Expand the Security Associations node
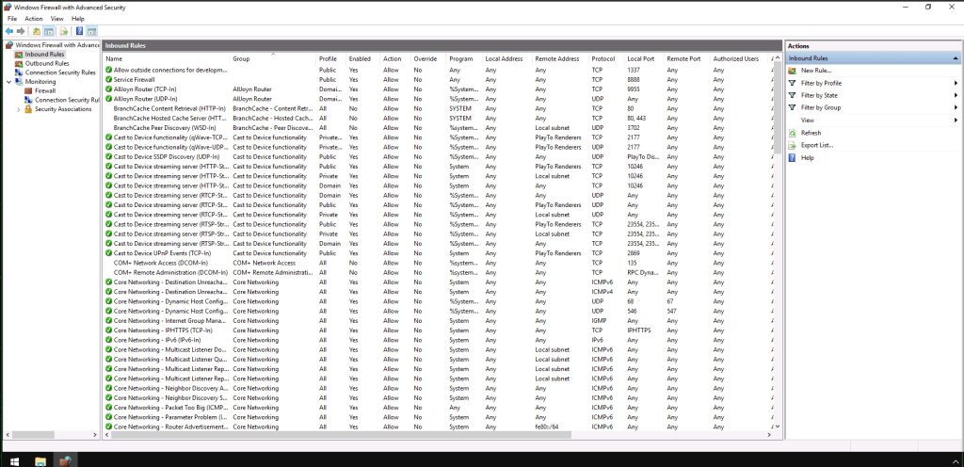Screen dimensions: 964x467 click(18, 109)
